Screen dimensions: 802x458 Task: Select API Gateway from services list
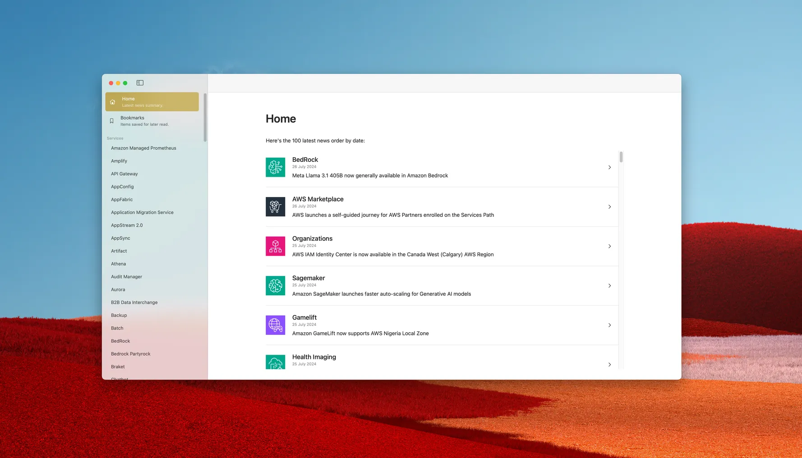point(124,174)
